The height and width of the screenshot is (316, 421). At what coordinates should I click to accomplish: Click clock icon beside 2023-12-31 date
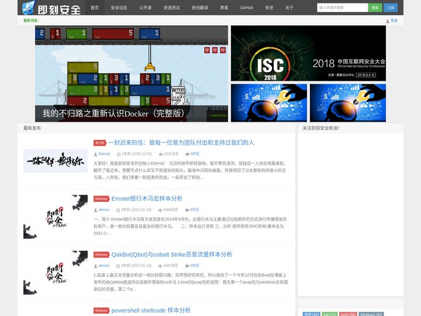[119, 154]
